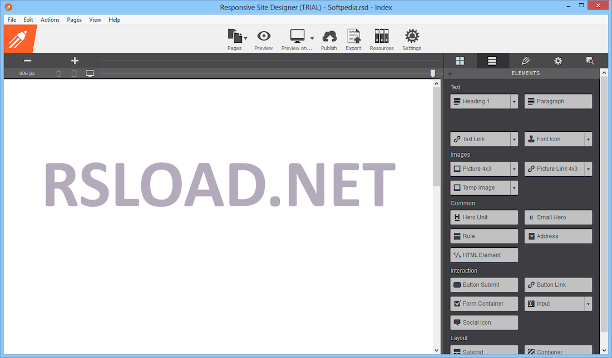Switch to the elements list tab

pos(492,61)
